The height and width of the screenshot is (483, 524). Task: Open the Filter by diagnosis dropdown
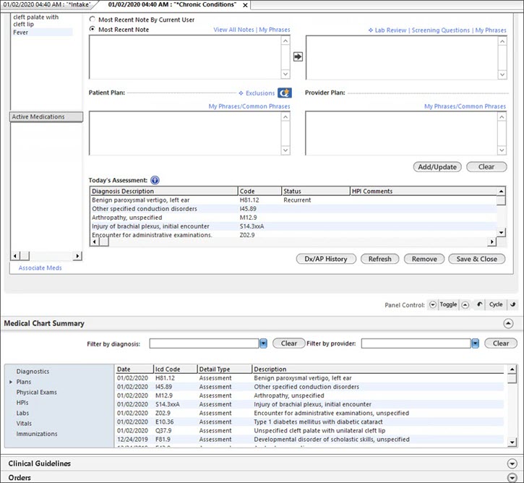pyautogui.click(x=263, y=343)
